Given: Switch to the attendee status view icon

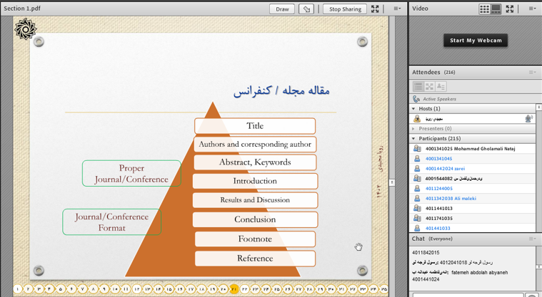Looking at the screenshot, I should coord(441,86).
